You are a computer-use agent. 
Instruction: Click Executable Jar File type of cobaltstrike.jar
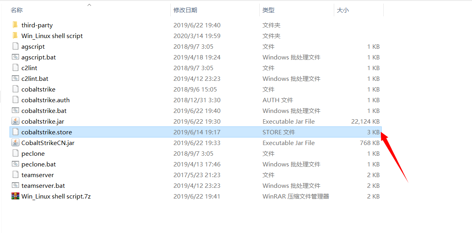pos(288,122)
